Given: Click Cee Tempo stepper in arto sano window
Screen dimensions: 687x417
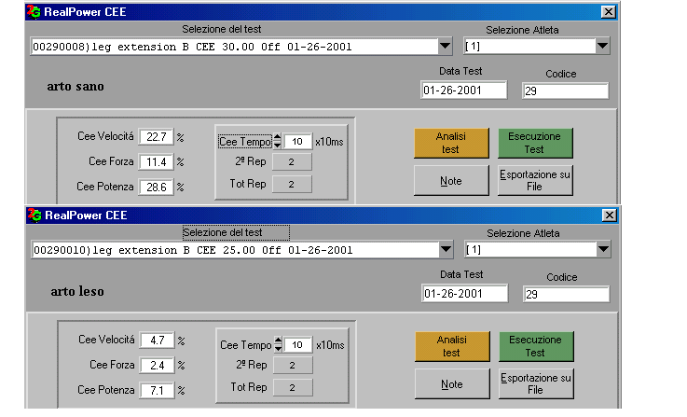Looking at the screenshot, I should [278, 141].
